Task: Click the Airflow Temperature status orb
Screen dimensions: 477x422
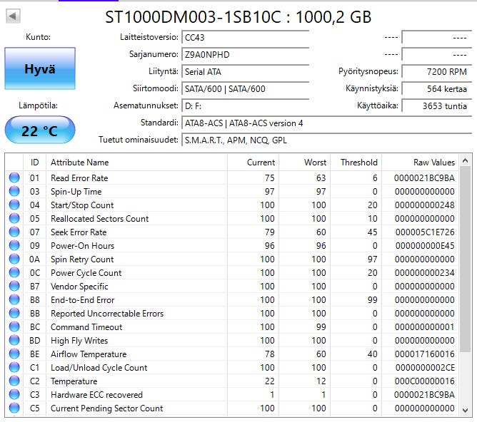Action: tap(14, 354)
